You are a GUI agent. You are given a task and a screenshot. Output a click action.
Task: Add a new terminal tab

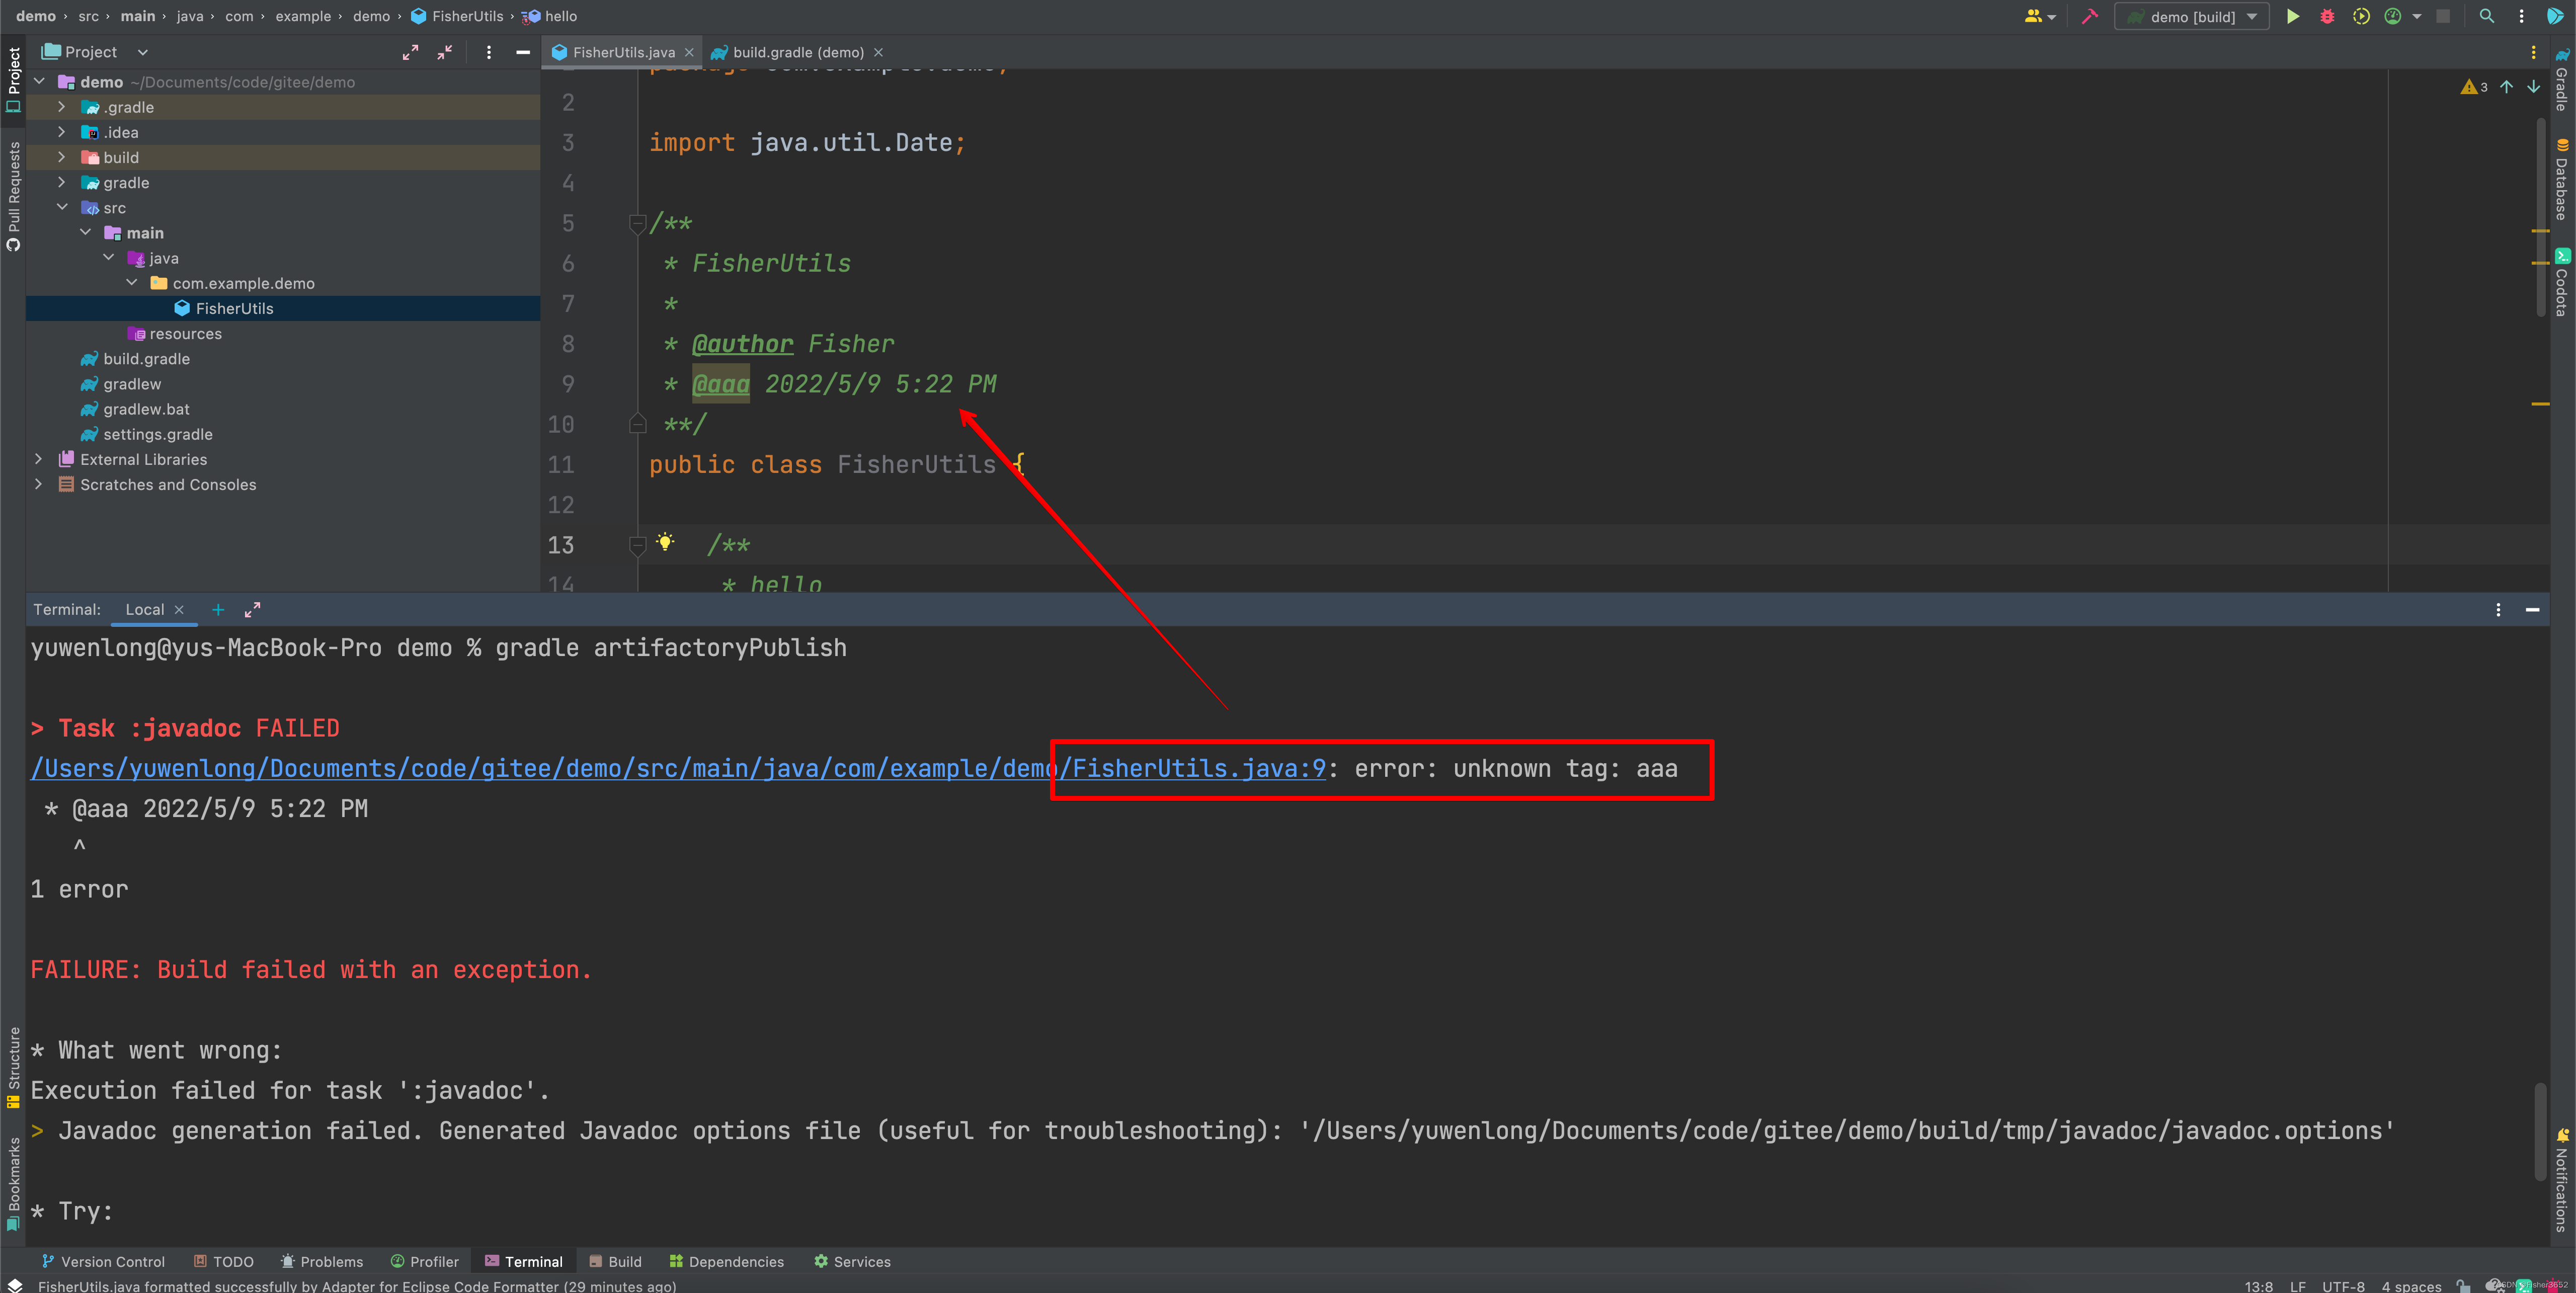pyautogui.click(x=218, y=609)
